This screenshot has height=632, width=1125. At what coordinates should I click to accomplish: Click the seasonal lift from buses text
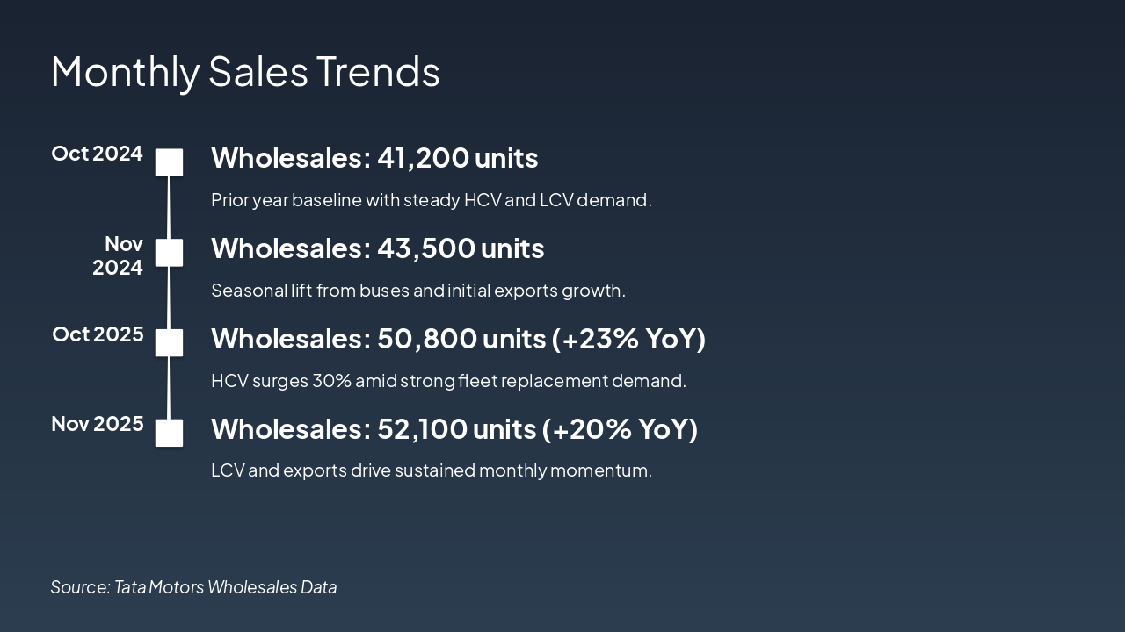click(x=417, y=291)
